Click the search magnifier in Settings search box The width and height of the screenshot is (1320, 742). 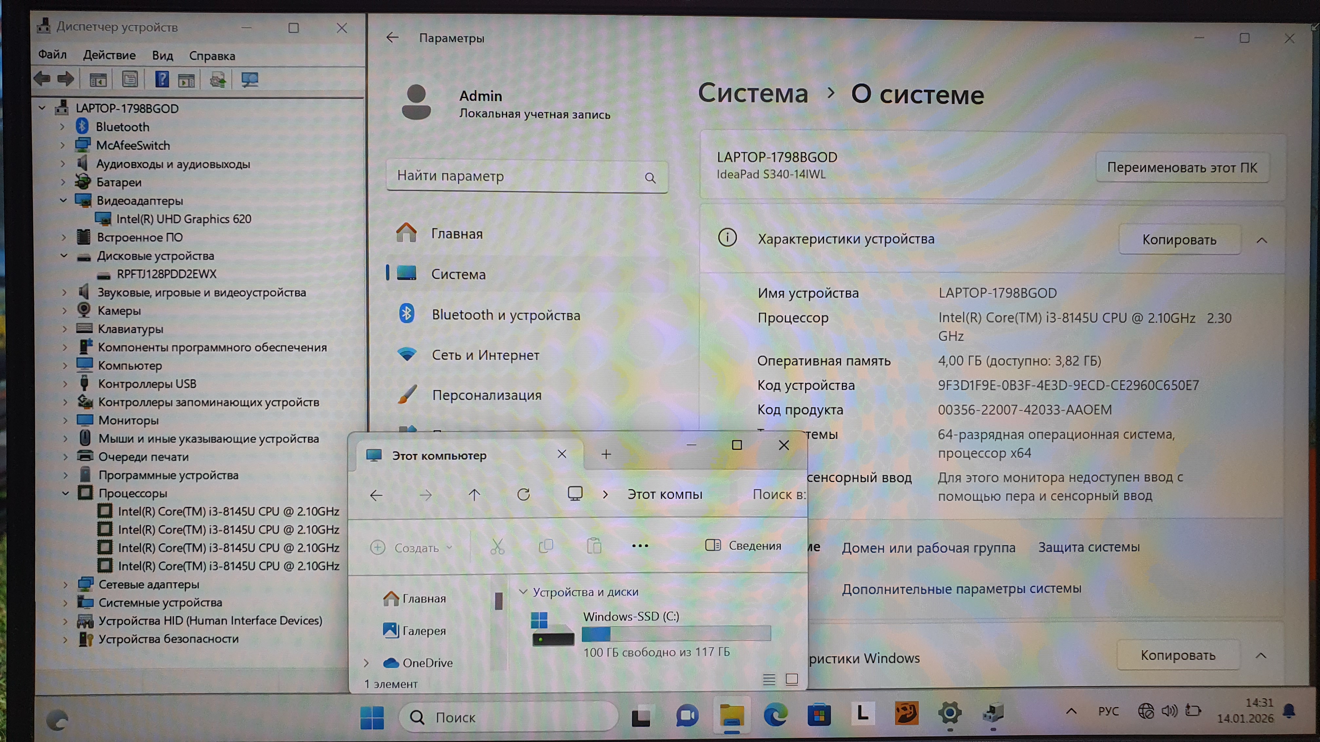click(650, 178)
